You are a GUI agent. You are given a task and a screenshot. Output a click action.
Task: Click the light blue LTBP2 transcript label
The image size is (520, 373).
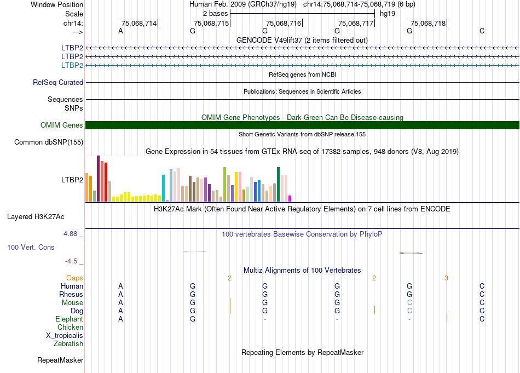coord(72,66)
